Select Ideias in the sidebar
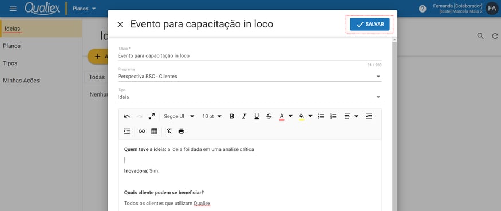Image resolution: width=501 pixels, height=211 pixels. coord(41,29)
